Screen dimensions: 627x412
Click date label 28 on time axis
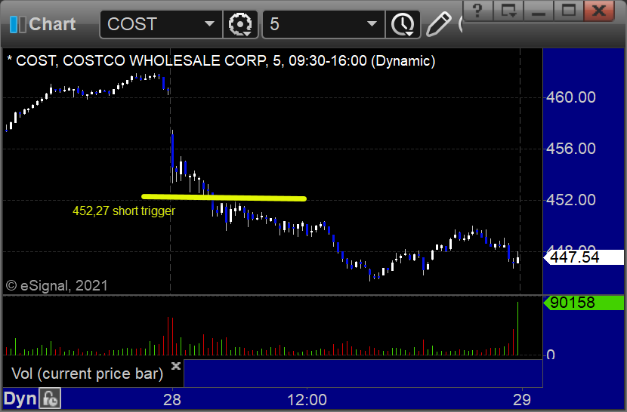(172, 400)
